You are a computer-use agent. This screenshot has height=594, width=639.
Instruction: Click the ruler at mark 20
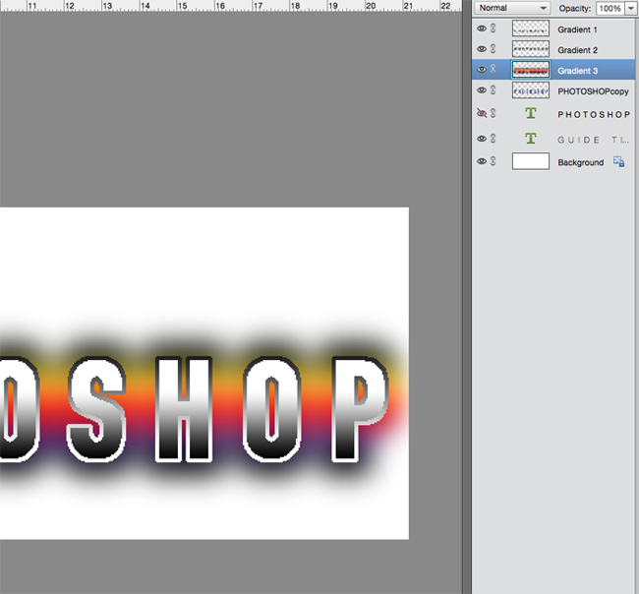coord(371,6)
